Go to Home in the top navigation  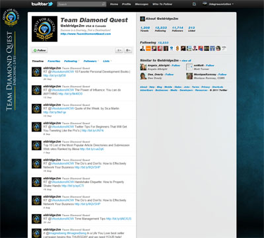pos(114,4)
